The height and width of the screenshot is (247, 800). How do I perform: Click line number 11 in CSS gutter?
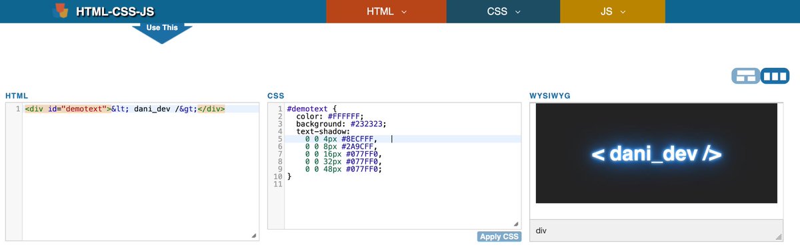279,184
